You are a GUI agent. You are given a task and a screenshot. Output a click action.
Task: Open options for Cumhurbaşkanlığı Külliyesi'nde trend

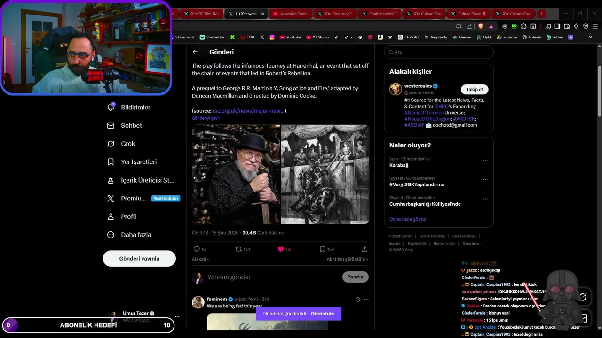[x=485, y=199]
